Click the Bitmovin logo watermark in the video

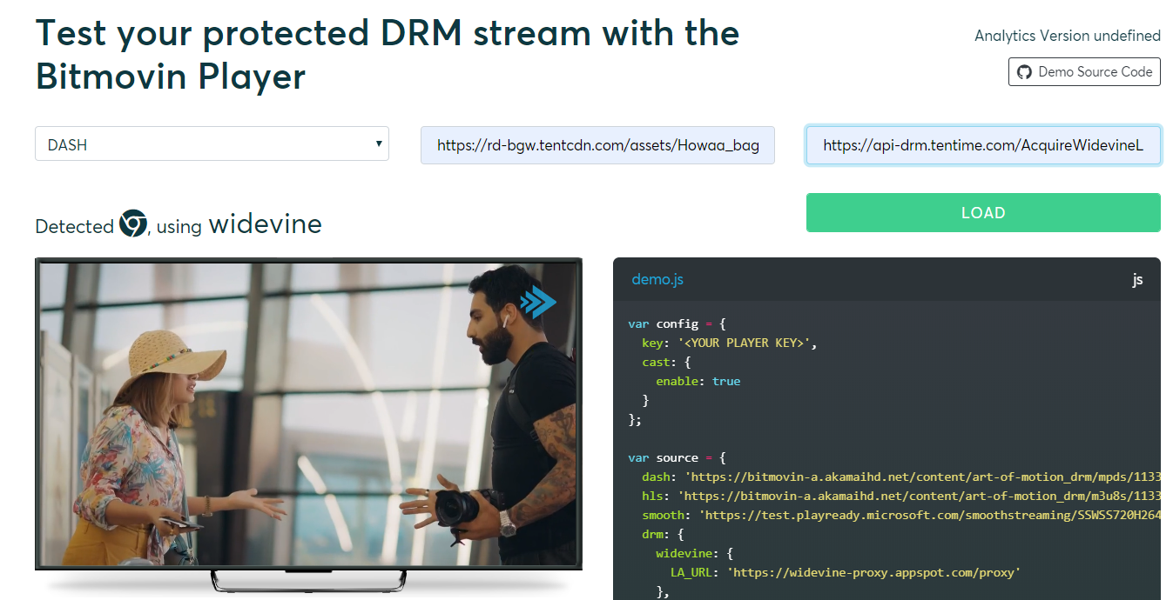click(x=538, y=302)
